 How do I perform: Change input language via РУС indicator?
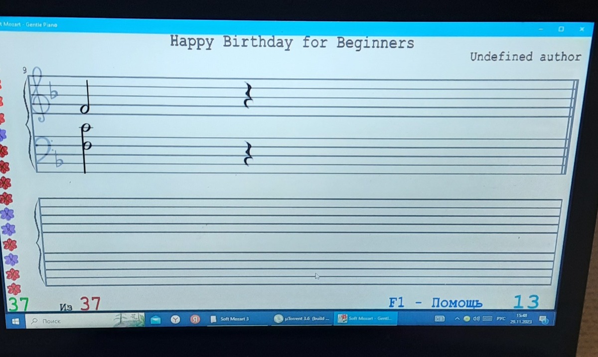point(501,318)
